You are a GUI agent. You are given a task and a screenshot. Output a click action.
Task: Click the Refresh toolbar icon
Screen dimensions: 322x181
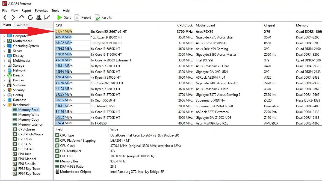coord(30,17)
